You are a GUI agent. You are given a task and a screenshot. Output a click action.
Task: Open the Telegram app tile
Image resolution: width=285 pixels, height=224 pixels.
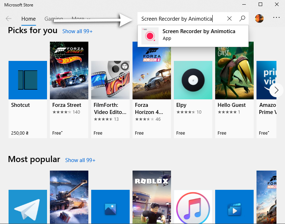coord(28,207)
